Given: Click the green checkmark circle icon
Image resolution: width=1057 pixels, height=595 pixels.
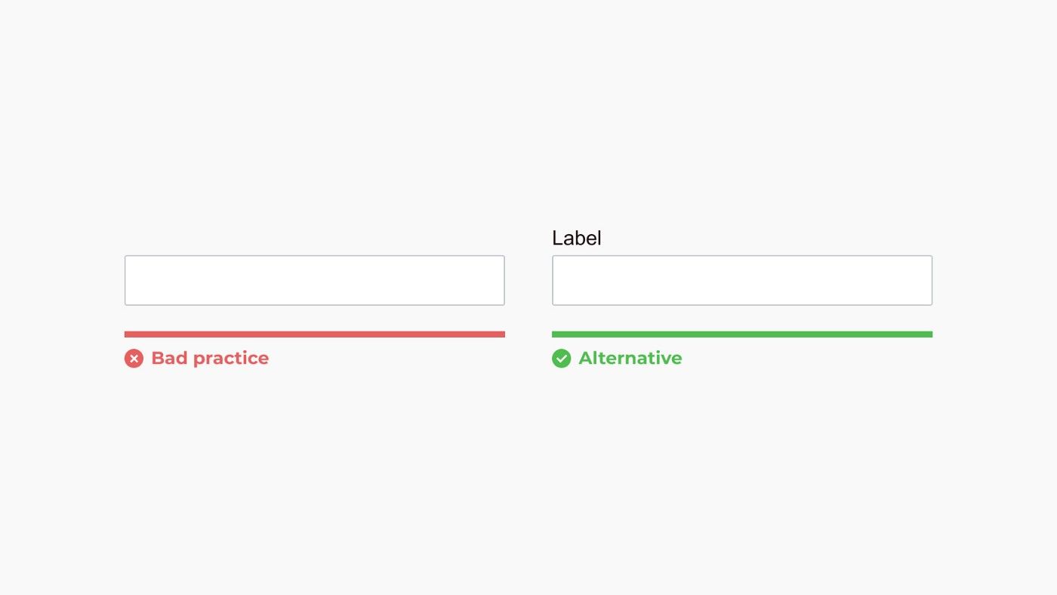Looking at the screenshot, I should click(x=561, y=359).
